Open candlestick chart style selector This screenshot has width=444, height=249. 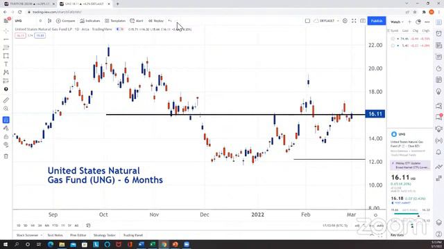tap(50, 21)
